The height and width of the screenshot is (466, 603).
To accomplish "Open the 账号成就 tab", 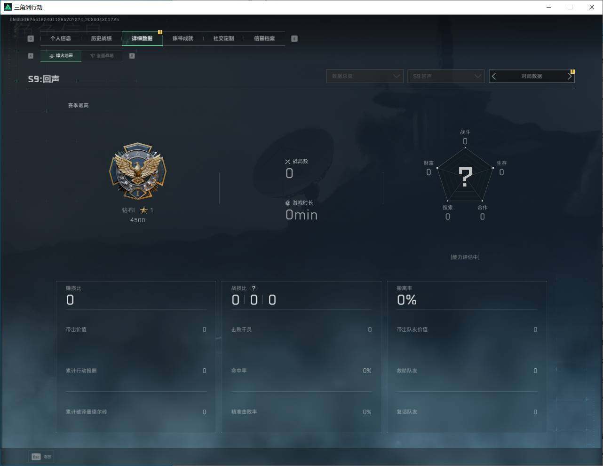I will pyautogui.click(x=183, y=39).
